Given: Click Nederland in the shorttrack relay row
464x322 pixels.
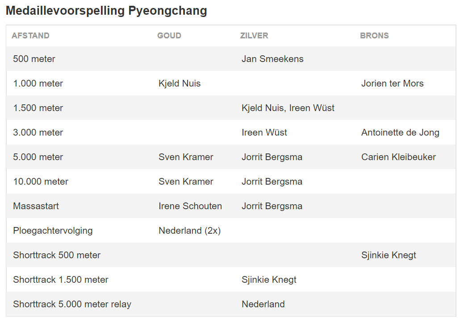Looking at the screenshot, I should [x=263, y=304].
